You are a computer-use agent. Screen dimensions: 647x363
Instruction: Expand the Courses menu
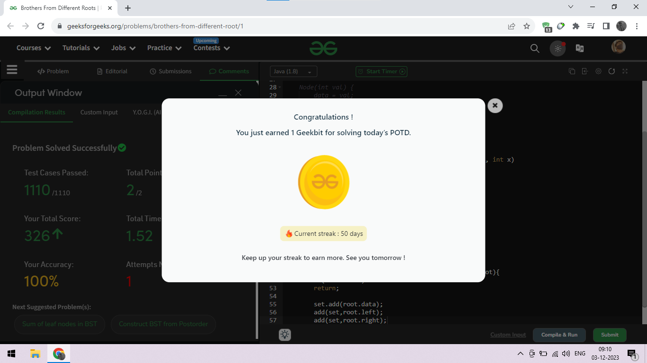(x=34, y=48)
